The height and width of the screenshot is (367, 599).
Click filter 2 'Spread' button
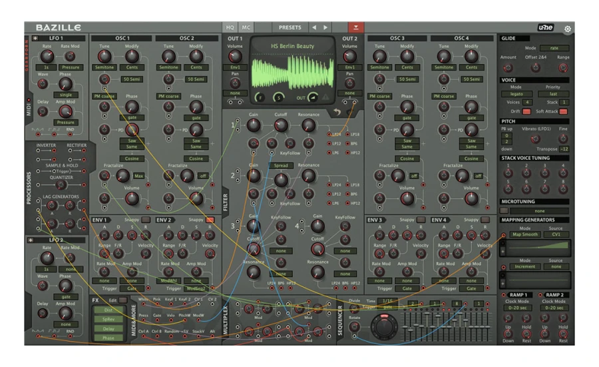[281, 166]
